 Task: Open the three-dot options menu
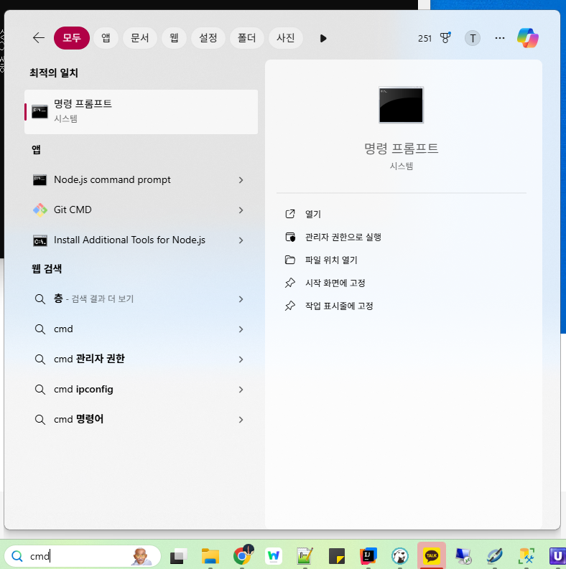[x=500, y=38]
